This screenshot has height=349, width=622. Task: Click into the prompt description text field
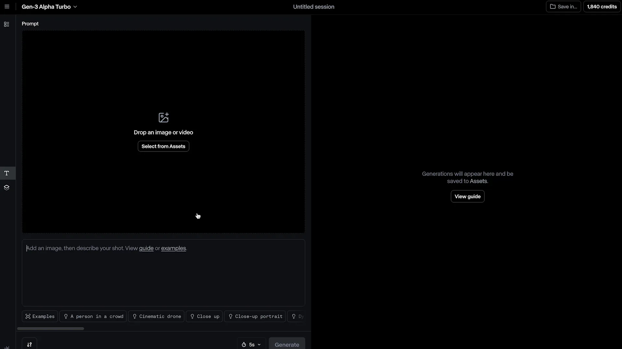pyautogui.click(x=163, y=278)
